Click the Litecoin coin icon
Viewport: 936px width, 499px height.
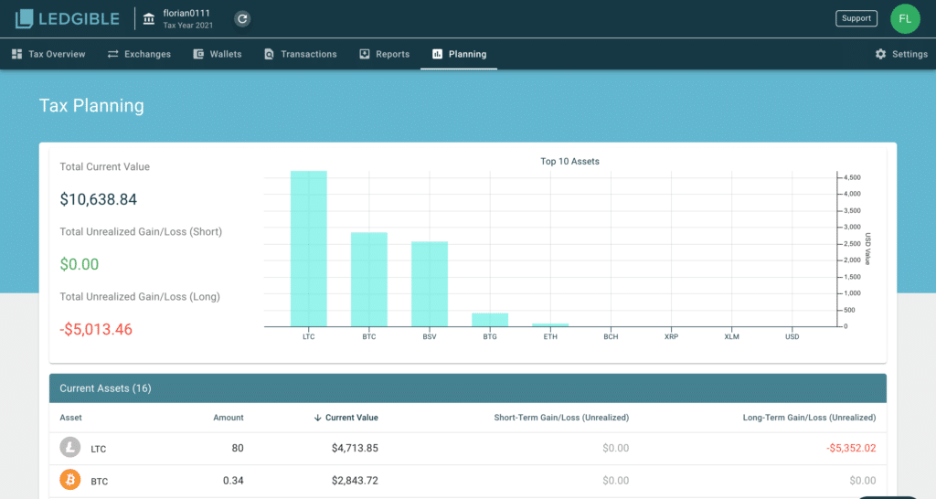(x=69, y=447)
